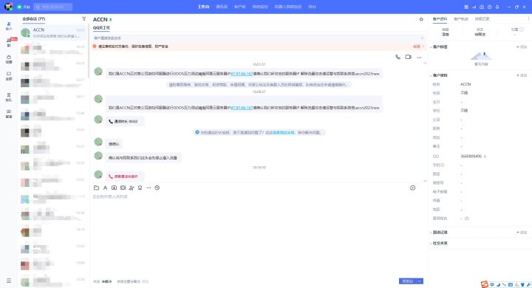Select the third tab in the right panel
Viewport: 532px width, 288px height.
tap(482, 19)
